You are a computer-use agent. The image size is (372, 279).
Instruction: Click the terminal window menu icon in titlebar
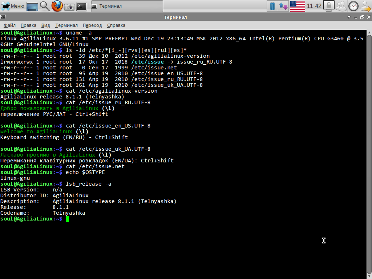point(3,17)
